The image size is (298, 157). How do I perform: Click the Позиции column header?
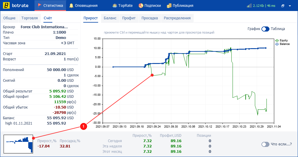[x=204, y=136]
